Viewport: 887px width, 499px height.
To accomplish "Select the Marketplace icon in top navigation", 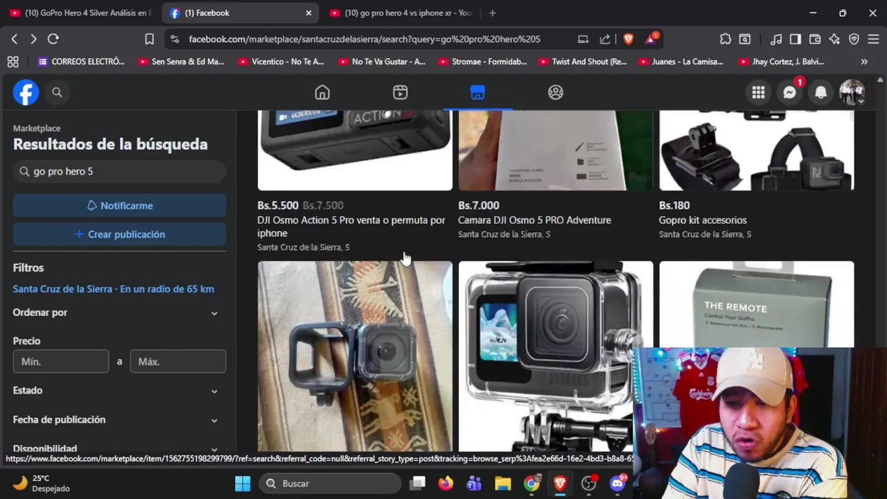I will click(x=477, y=92).
